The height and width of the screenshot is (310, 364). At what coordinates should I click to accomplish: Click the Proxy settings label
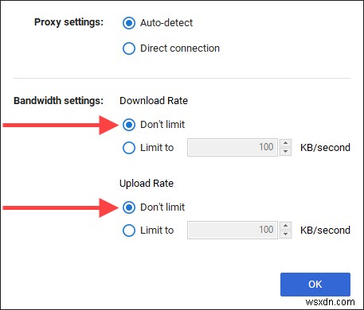(68, 22)
